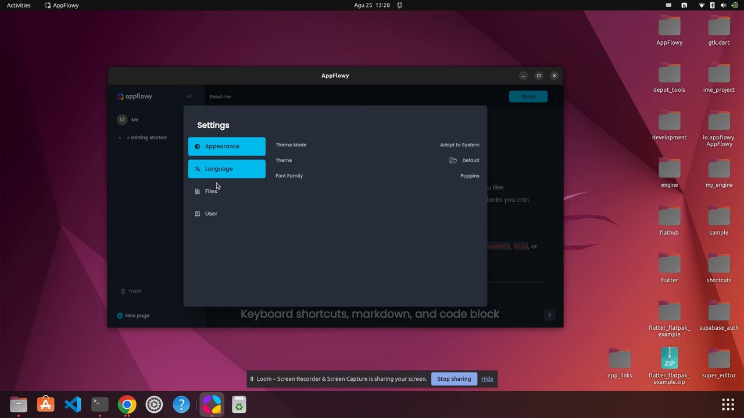Click the 'Font Family' label
This screenshot has height=418, width=744.
[x=289, y=175]
